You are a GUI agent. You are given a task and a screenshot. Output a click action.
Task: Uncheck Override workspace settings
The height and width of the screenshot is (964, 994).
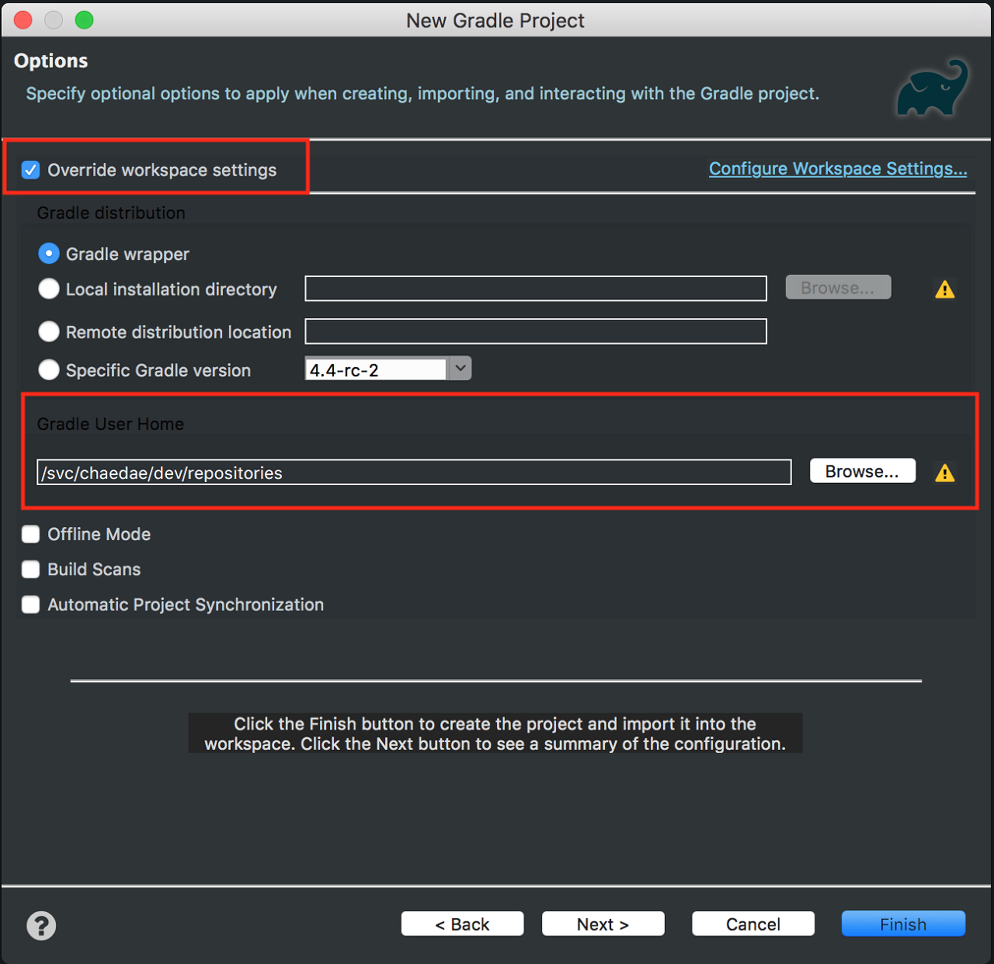tap(31, 170)
